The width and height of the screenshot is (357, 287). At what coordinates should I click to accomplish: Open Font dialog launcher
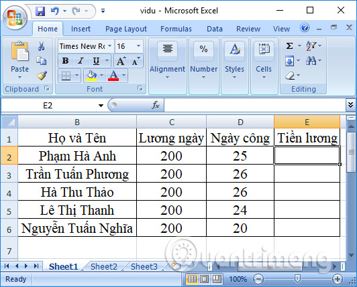[x=140, y=88]
